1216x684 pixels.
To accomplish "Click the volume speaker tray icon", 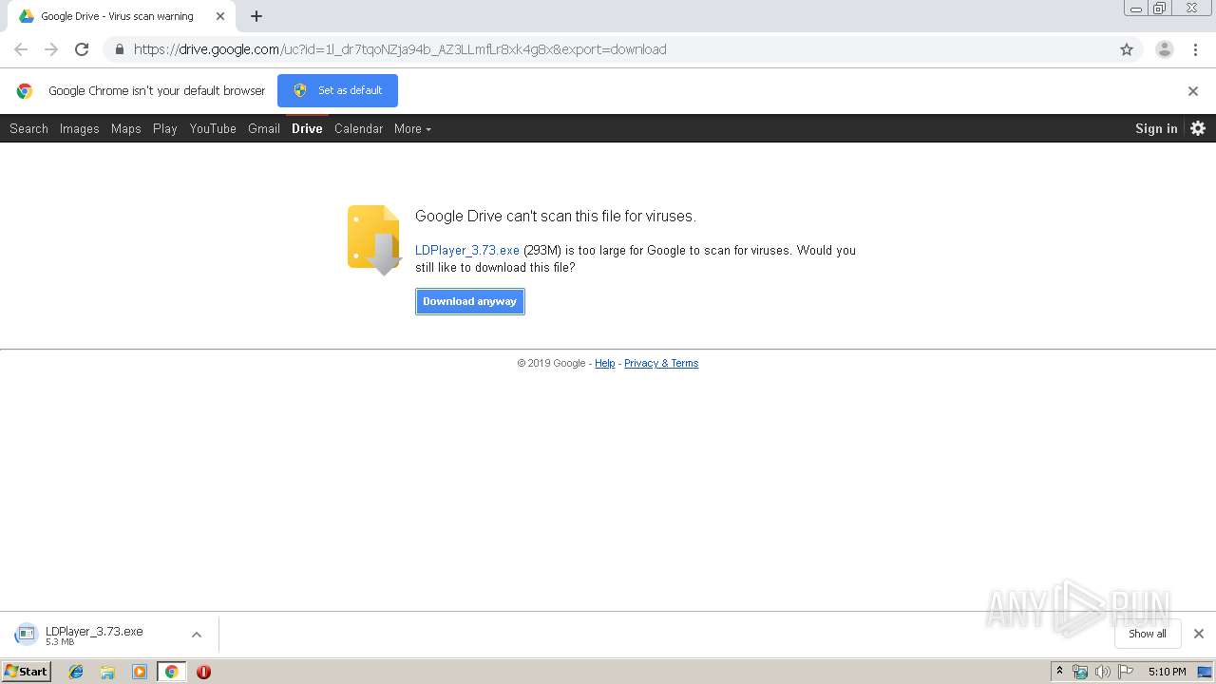I will coord(1102,672).
